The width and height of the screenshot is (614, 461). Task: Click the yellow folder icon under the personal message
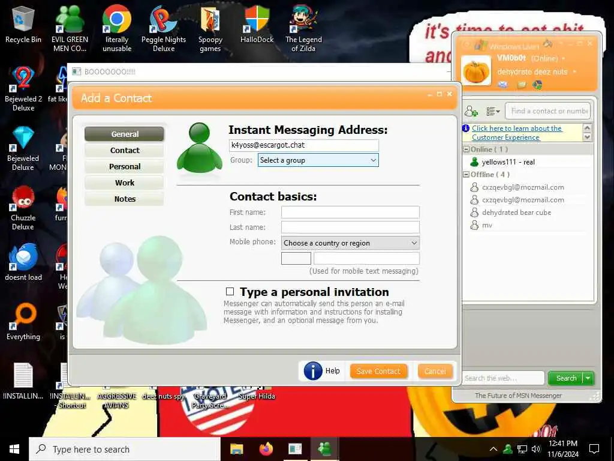coord(521,84)
